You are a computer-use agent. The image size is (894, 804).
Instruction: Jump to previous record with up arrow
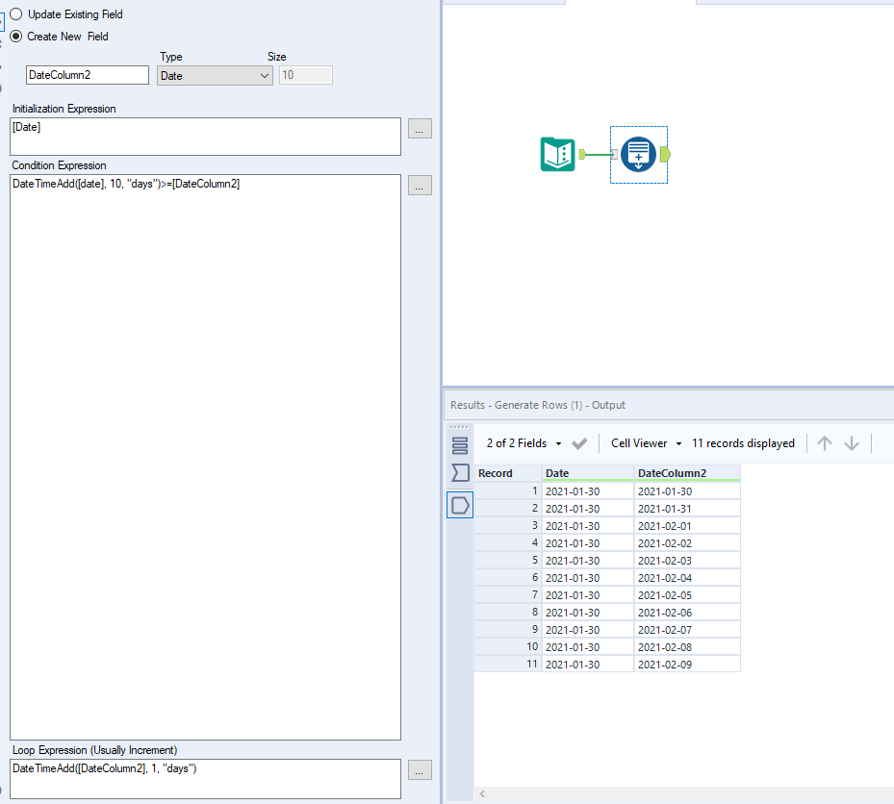click(x=825, y=443)
